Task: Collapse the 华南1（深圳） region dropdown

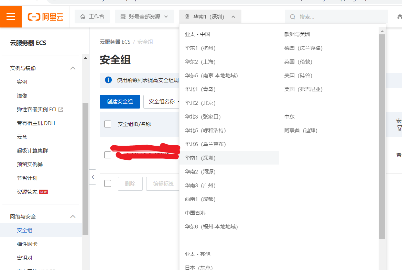Action: (210, 16)
